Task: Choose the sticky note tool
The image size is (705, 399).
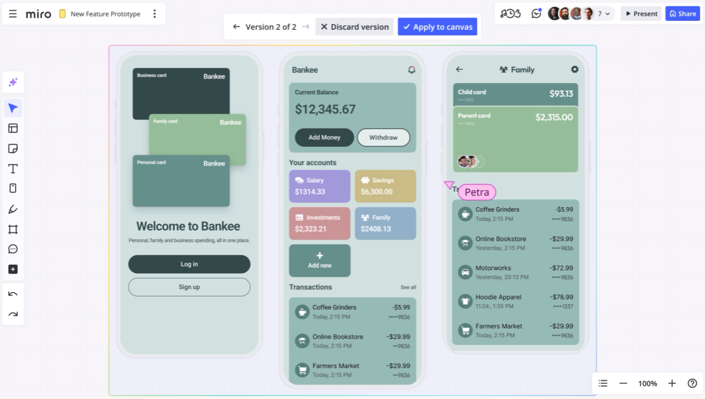Action: (13, 149)
